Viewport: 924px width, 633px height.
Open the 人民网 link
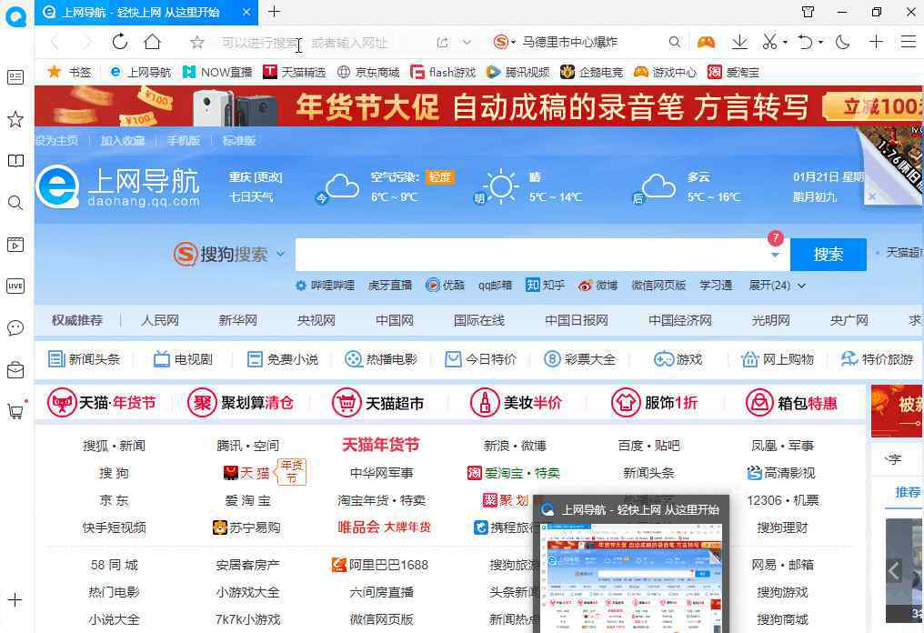160,321
